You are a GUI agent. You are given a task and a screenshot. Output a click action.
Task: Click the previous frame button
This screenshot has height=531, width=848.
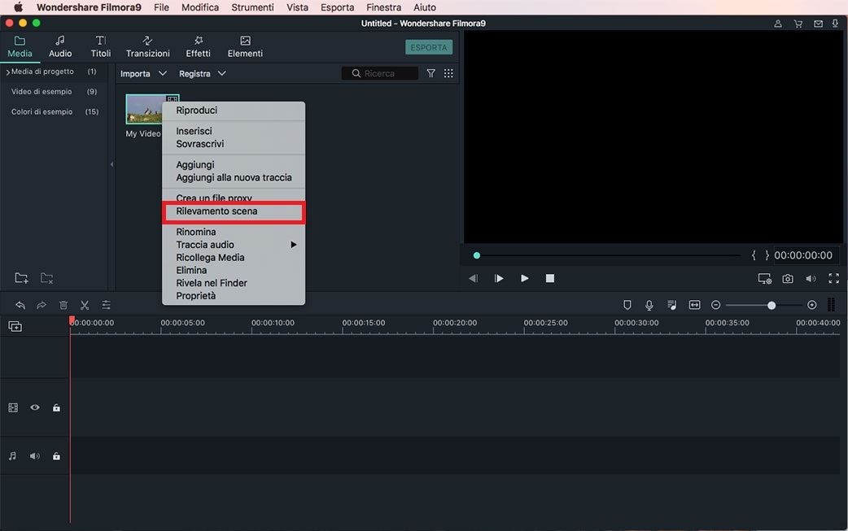[473, 278]
